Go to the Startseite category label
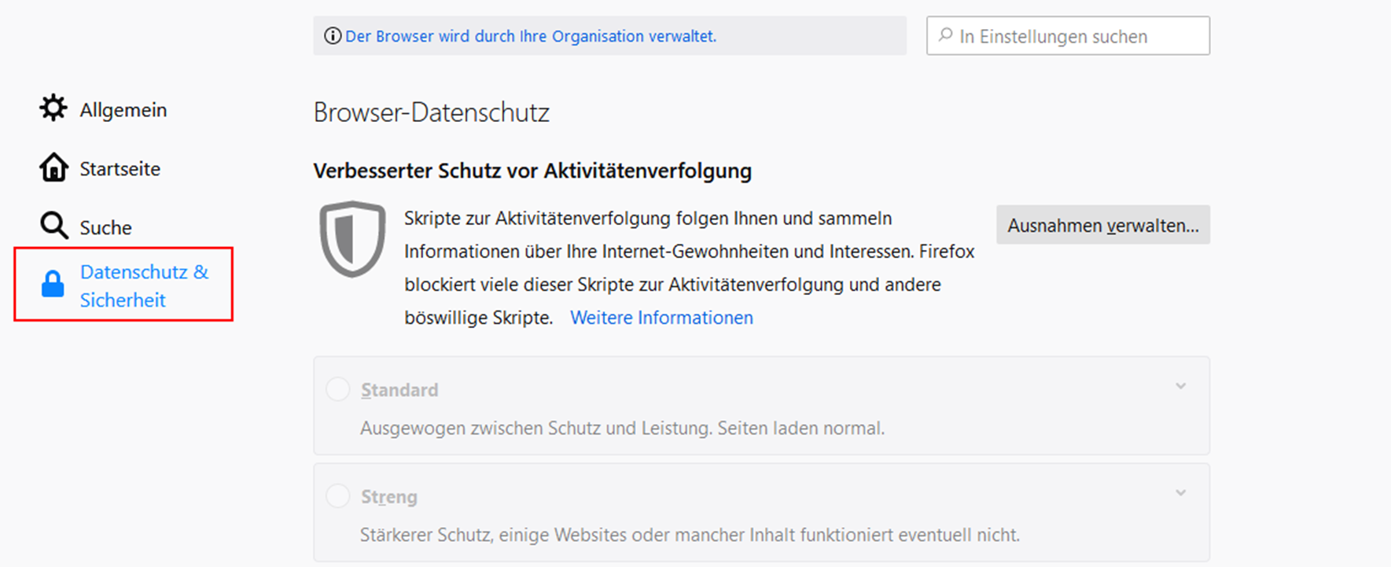Image resolution: width=1391 pixels, height=567 pixels. pos(120,169)
